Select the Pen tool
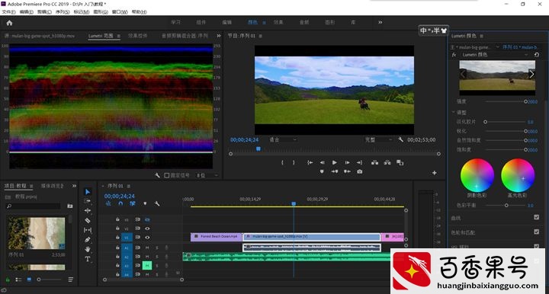 click(x=88, y=240)
